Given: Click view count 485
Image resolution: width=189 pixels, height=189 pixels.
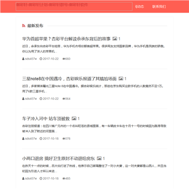Looking at the screenshot, I should (68, 178).
